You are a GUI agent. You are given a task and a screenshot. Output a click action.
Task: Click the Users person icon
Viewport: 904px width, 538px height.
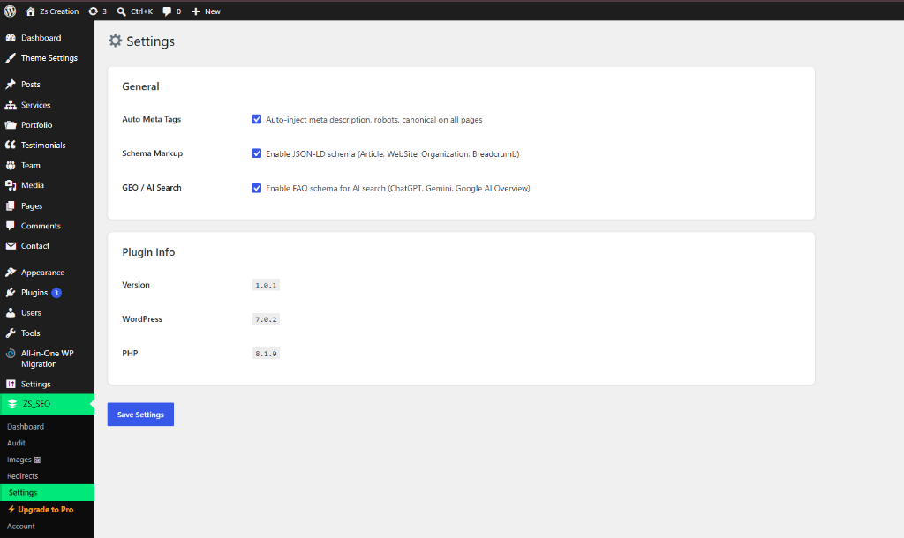(x=11, y=313)
